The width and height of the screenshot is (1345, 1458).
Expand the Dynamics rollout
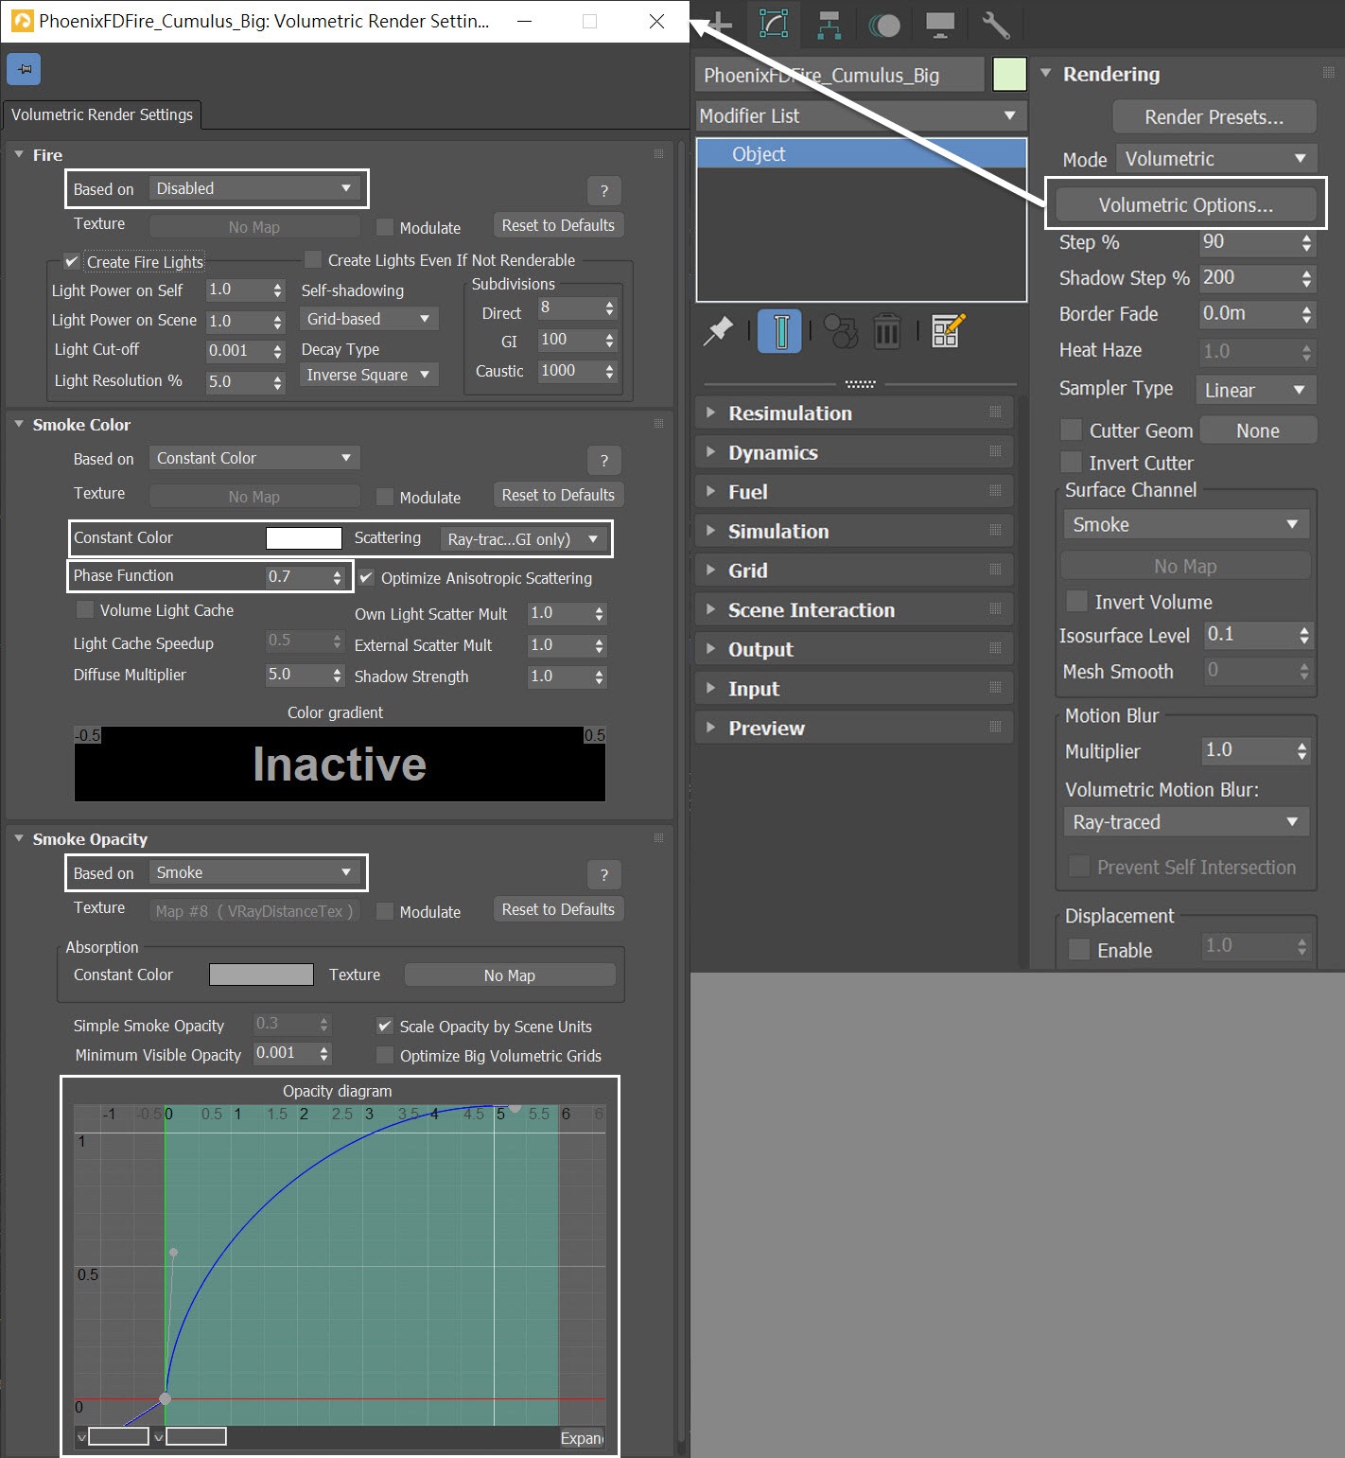tap(854, 452)
